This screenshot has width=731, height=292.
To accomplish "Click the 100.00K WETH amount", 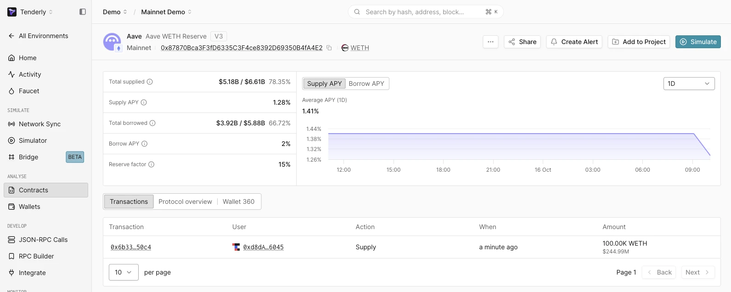I will [624, 243].
